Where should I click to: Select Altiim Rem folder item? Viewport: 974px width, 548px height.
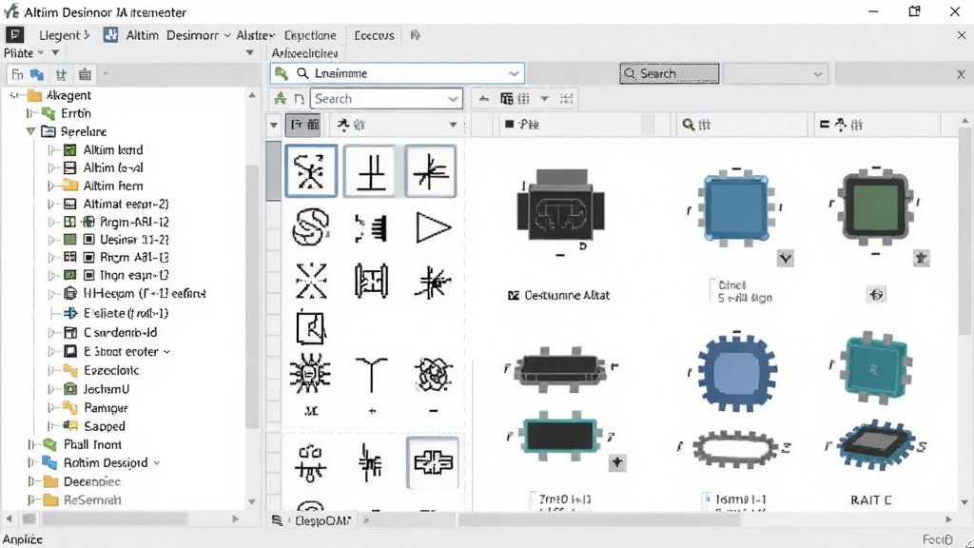(x=112, y=186)
